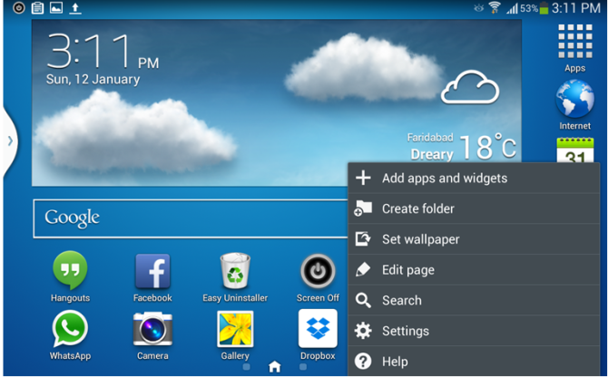The height and width of the screenshot is (377, 608).
Task: Tap the 18°C temperature reading
Action: [488, 147]
